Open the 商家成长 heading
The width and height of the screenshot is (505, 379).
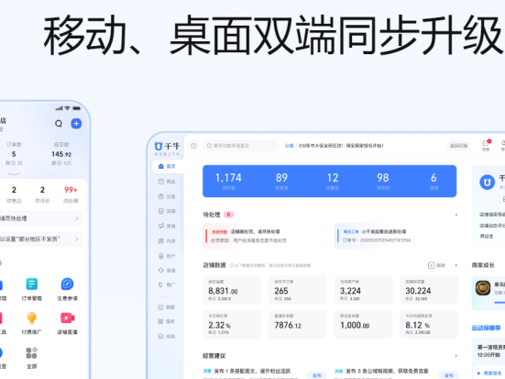point(483,265)
